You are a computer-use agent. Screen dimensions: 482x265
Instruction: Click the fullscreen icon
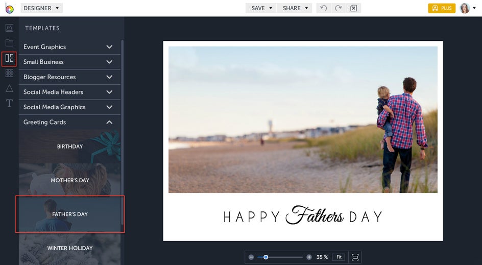coord(355,257)
